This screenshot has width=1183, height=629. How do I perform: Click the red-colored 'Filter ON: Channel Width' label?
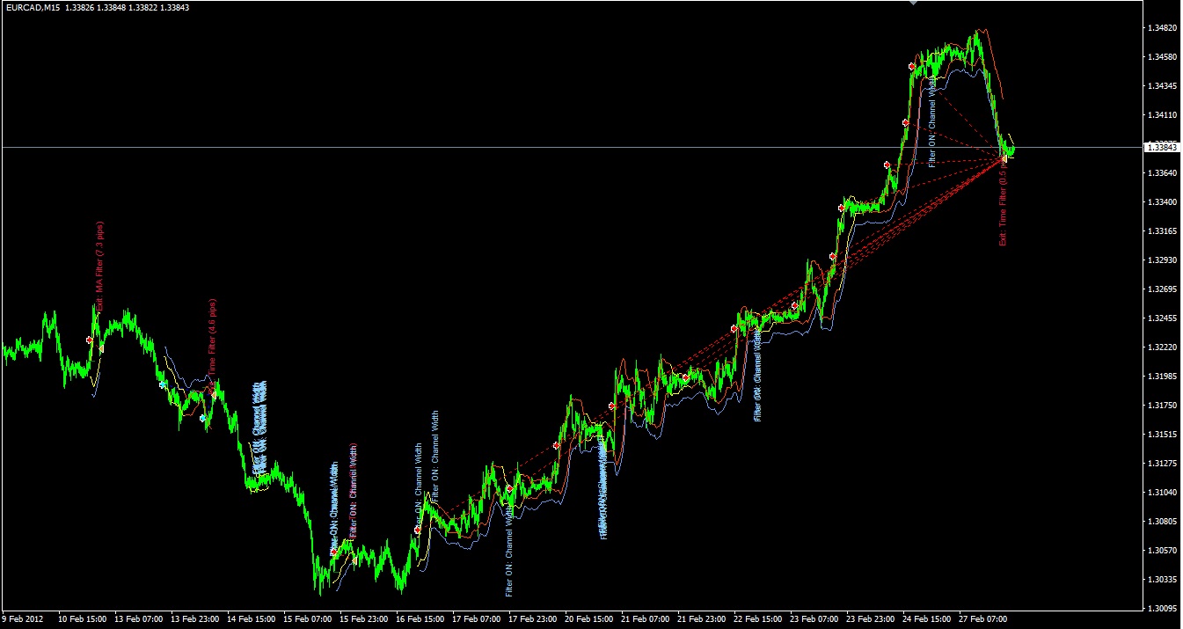coord(354,490)
